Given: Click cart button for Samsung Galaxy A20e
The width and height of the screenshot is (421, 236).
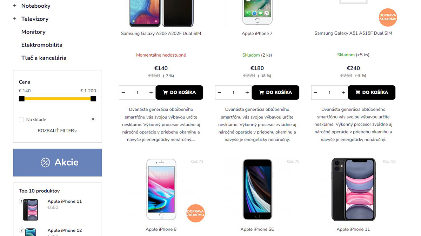Looking at the screenshot, I should 179,92.
